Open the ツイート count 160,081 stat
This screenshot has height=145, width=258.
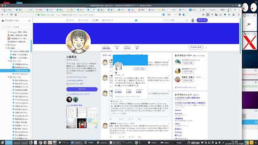[106, 48]
